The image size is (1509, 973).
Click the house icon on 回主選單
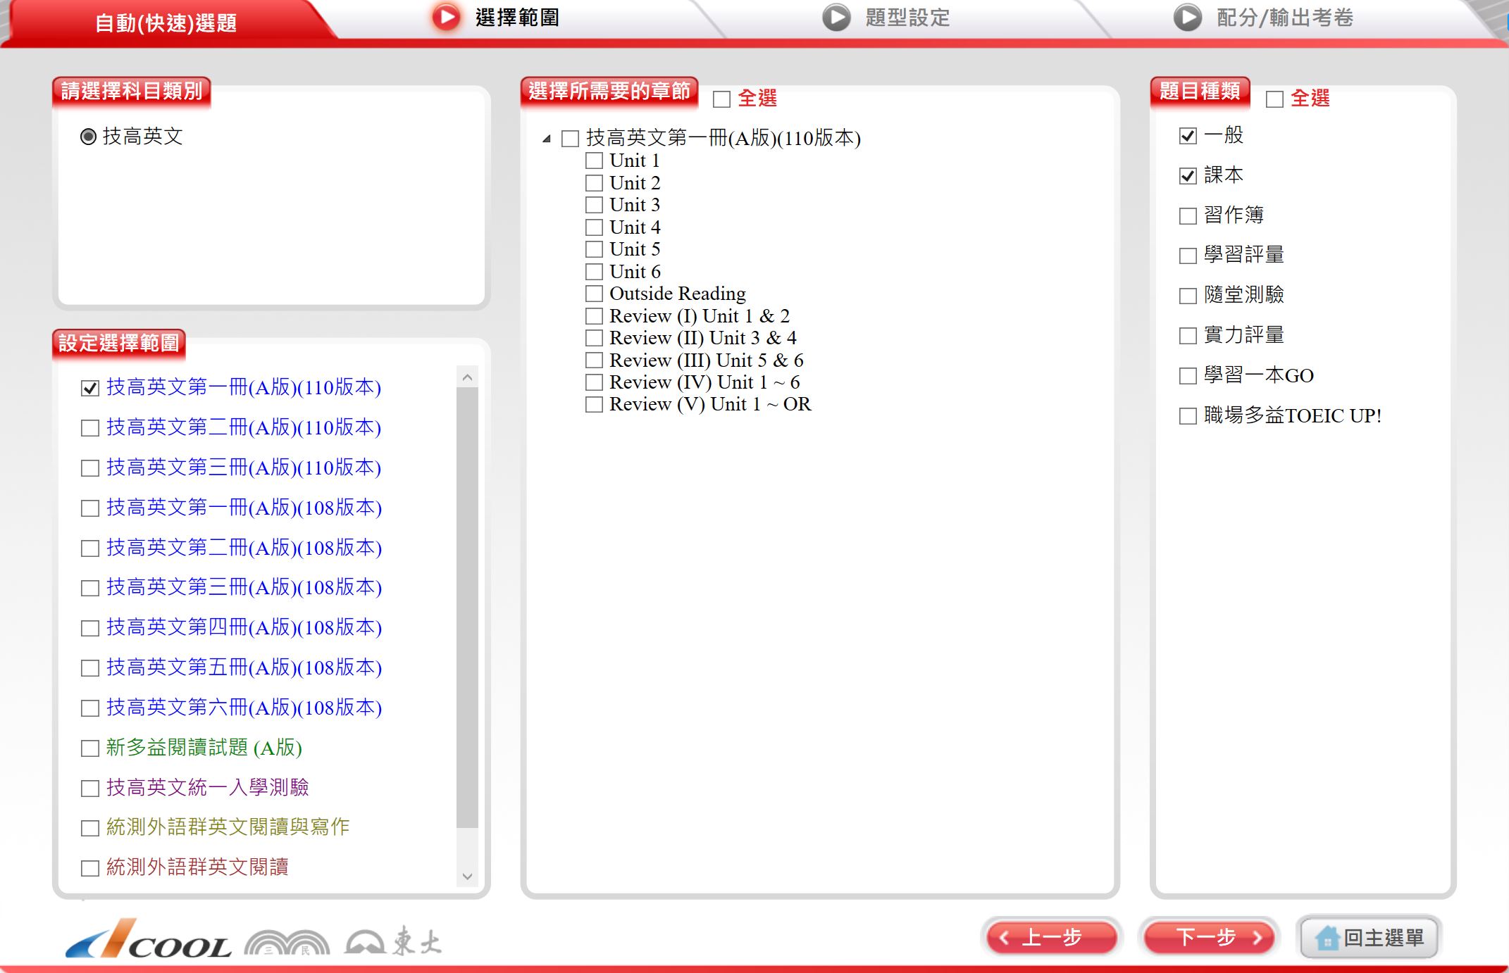coord(1327,938)
